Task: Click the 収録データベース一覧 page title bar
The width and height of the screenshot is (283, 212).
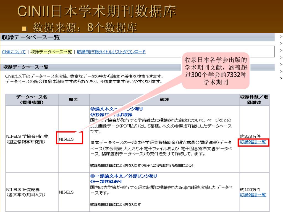Action: [137, 37]
